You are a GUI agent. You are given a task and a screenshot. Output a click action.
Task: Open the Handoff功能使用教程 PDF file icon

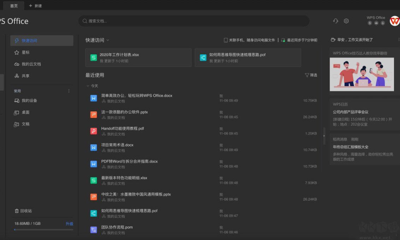pyautogui.click(x=94, y=131)
